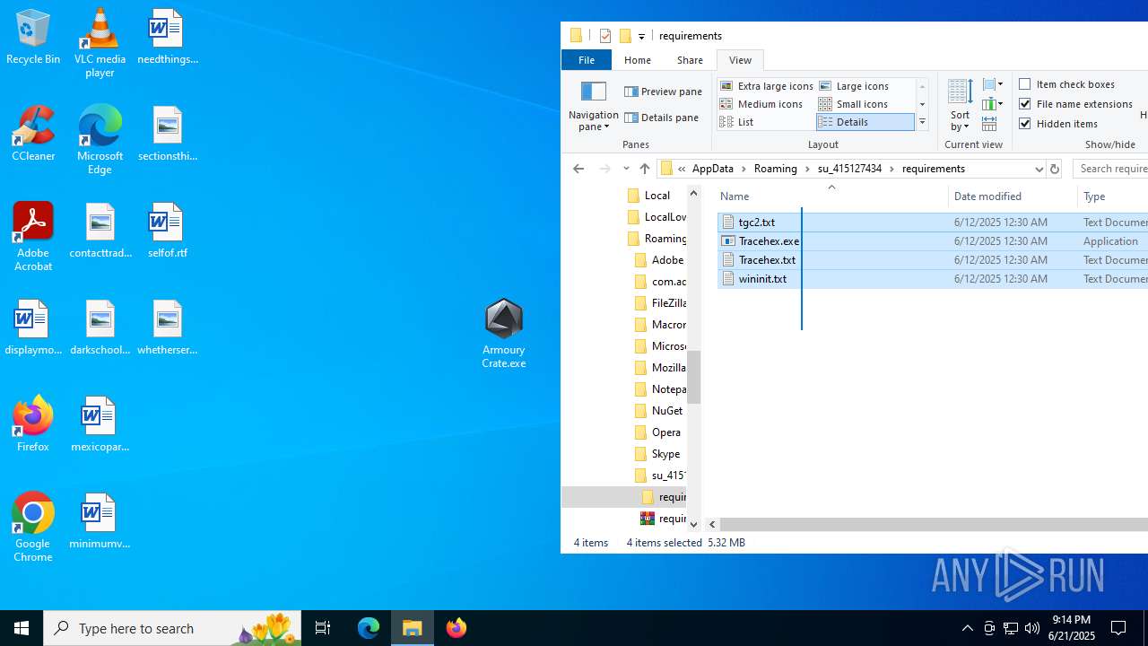This screenshot has width=1148, height=646.
Task: Launch VLC media player shortcut
Action: (100, 43)
